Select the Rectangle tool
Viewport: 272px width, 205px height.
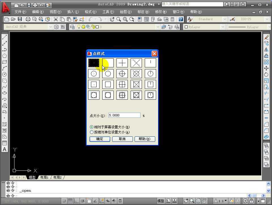[5, 62]
